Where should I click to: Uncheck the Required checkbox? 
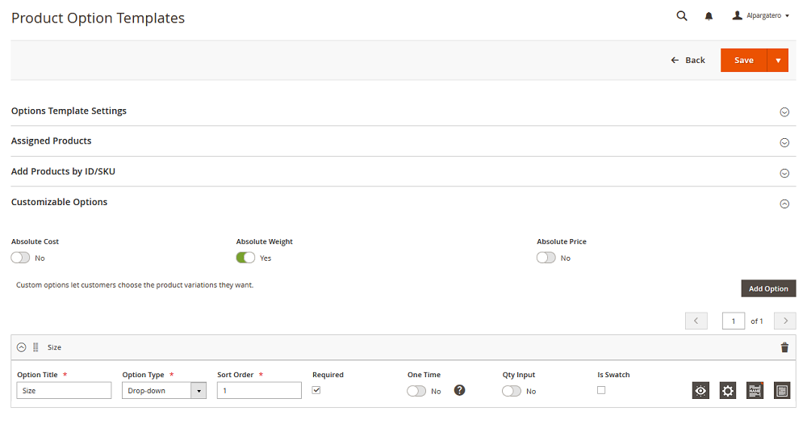point(316,390)
